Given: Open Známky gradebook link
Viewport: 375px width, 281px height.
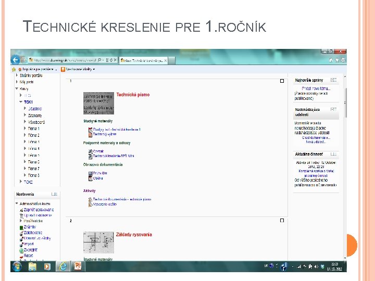Looking at the screenshot, I should pos(30,227).
